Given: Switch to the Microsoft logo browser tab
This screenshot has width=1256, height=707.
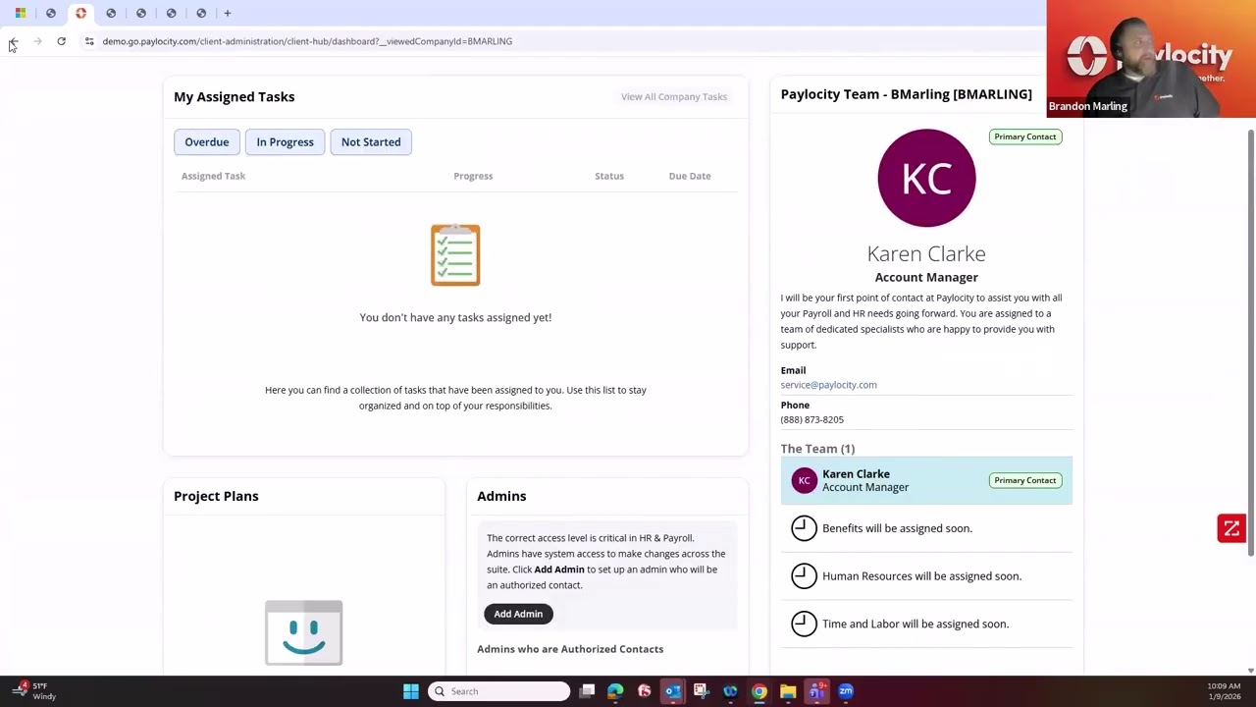Looking at the screenshot, I should click(21, 13).
